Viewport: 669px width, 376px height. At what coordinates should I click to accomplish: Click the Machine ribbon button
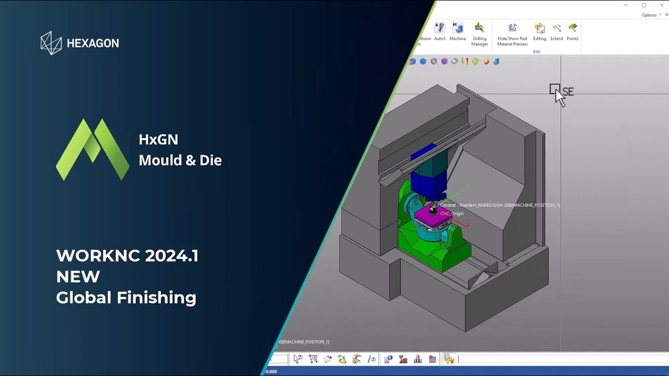457,32
